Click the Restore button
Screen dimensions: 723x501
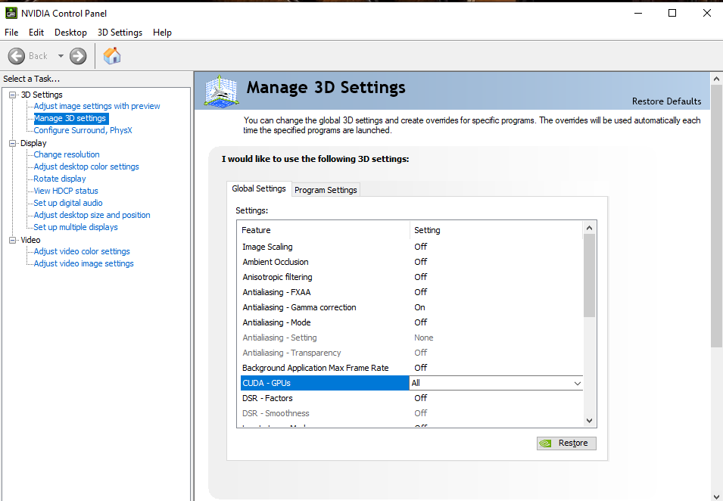[x=566, y=443]
